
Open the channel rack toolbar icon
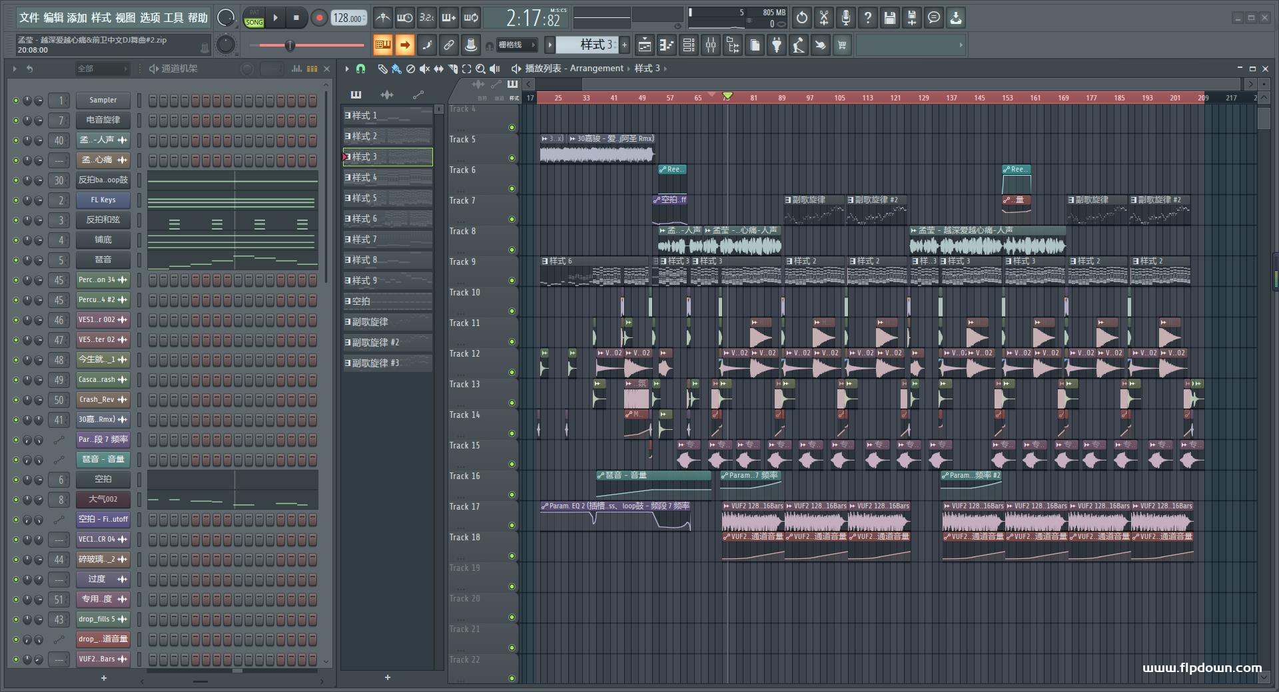689,45
